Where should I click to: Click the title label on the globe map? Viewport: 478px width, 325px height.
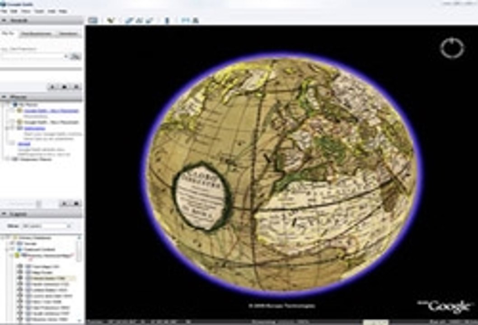click(202, 197)
